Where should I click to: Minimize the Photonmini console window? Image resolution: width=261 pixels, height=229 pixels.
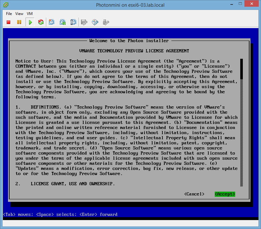(232, 4)
